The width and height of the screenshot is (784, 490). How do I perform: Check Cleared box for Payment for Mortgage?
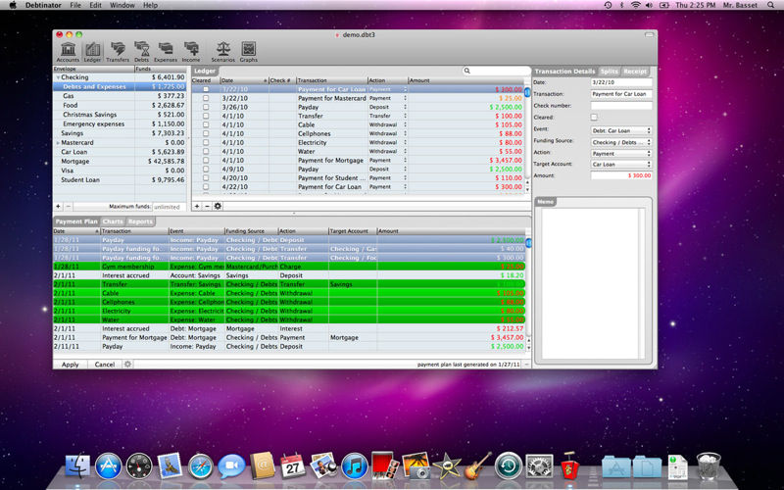206,161
